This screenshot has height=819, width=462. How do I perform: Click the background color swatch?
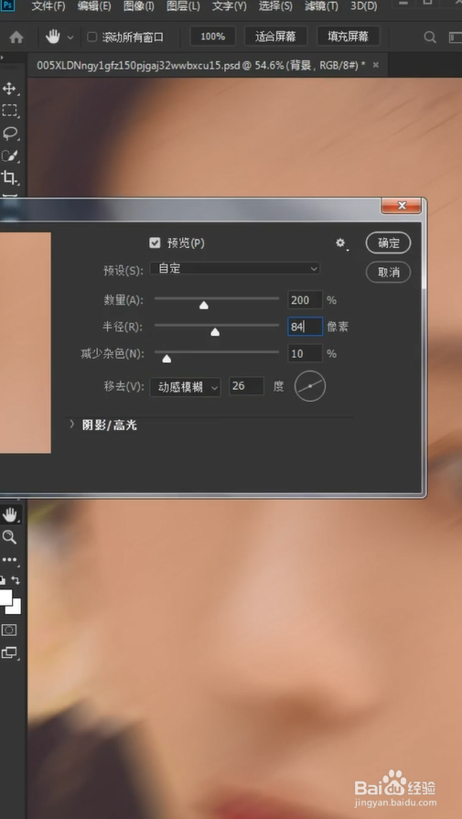click(x=15, y=608)
